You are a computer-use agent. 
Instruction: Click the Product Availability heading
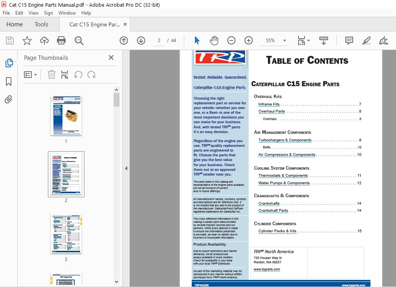[210, 244]
